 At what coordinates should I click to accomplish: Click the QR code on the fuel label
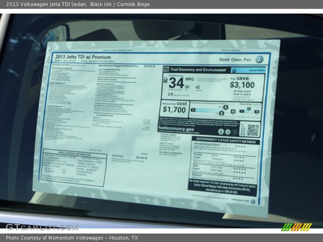(x=253, y=130)
